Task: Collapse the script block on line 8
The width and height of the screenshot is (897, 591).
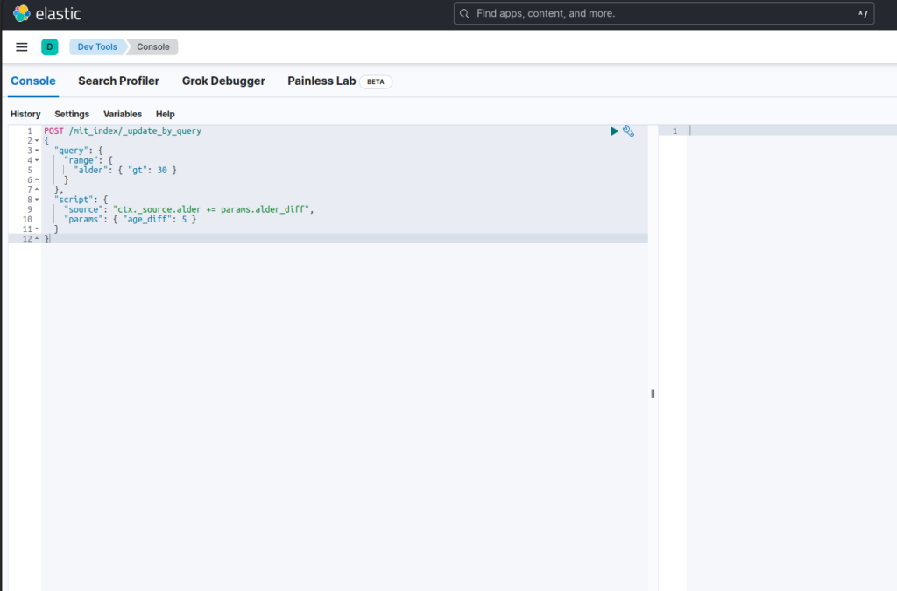Action: 35,199
